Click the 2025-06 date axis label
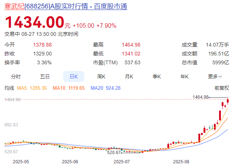Image resolution: width=239 pixels, height=167 pixels. click(70, 162)
